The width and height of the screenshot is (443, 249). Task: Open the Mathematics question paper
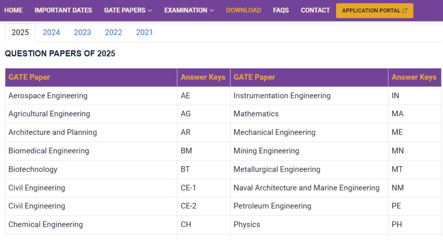tap(256, 114)
